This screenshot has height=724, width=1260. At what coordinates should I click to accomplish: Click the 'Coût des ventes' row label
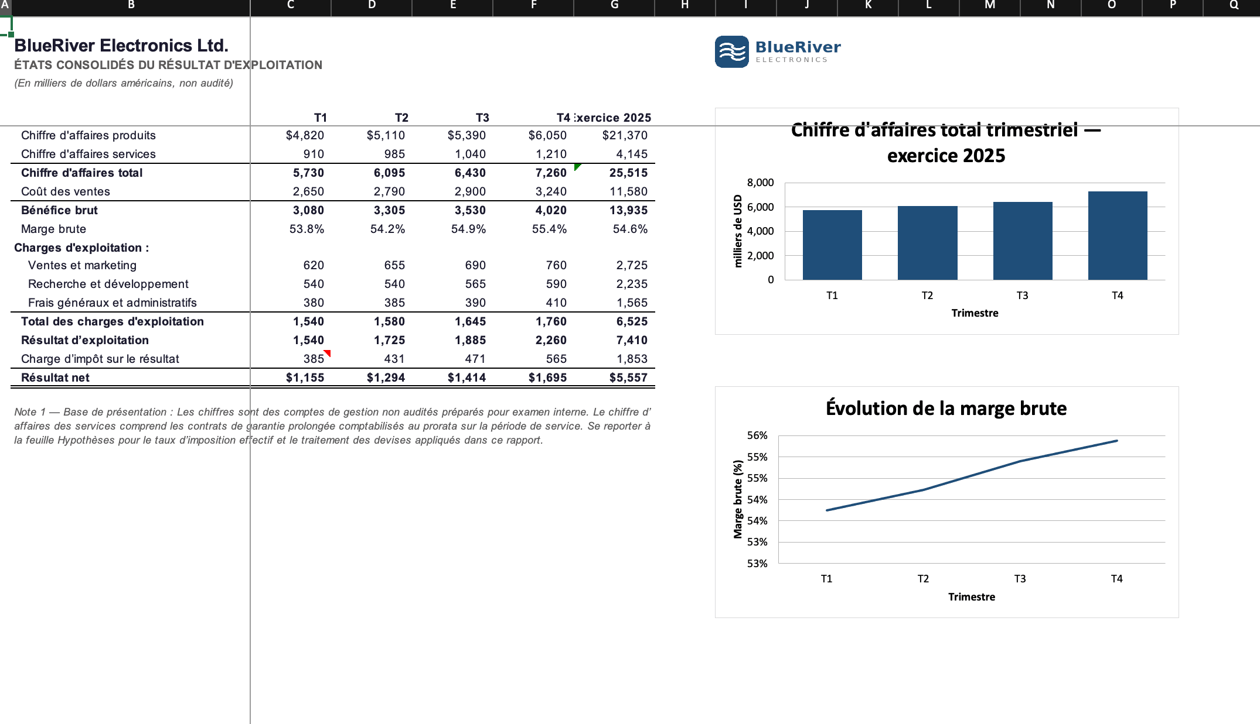[66, 191]
